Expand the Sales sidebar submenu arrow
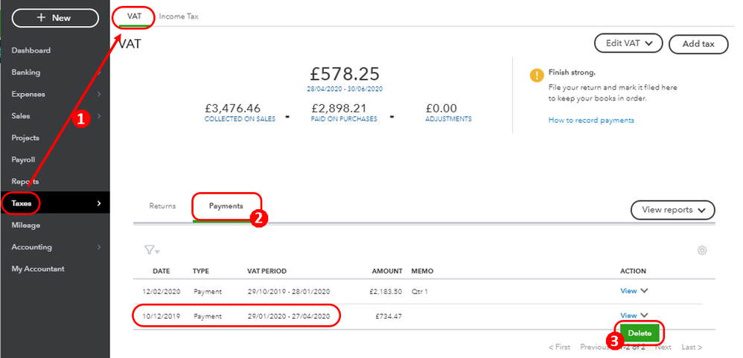The height and width of the screenshot is (358, 743). (99, 116)
